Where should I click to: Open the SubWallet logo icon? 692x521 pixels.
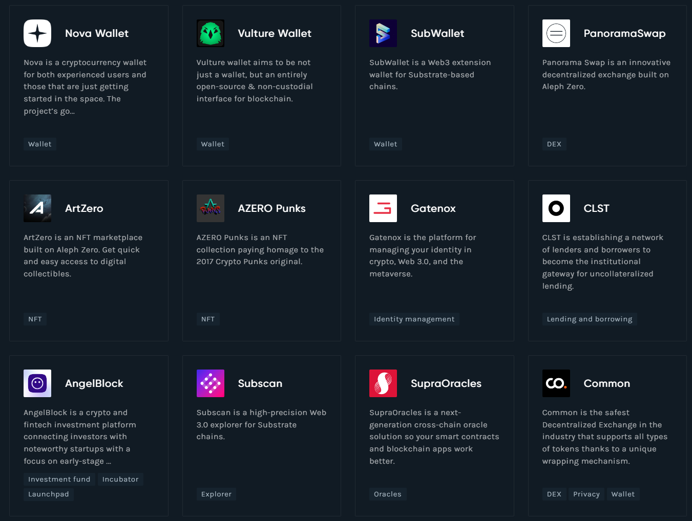point(383,33)
